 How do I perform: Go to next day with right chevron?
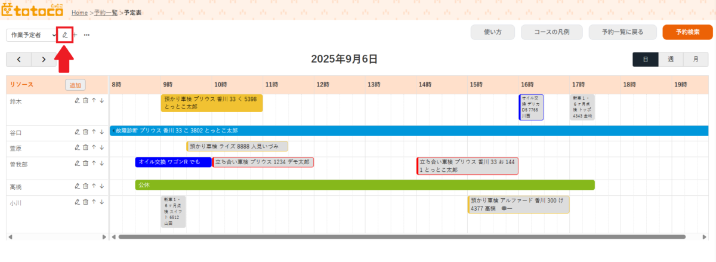pos(44,59)
